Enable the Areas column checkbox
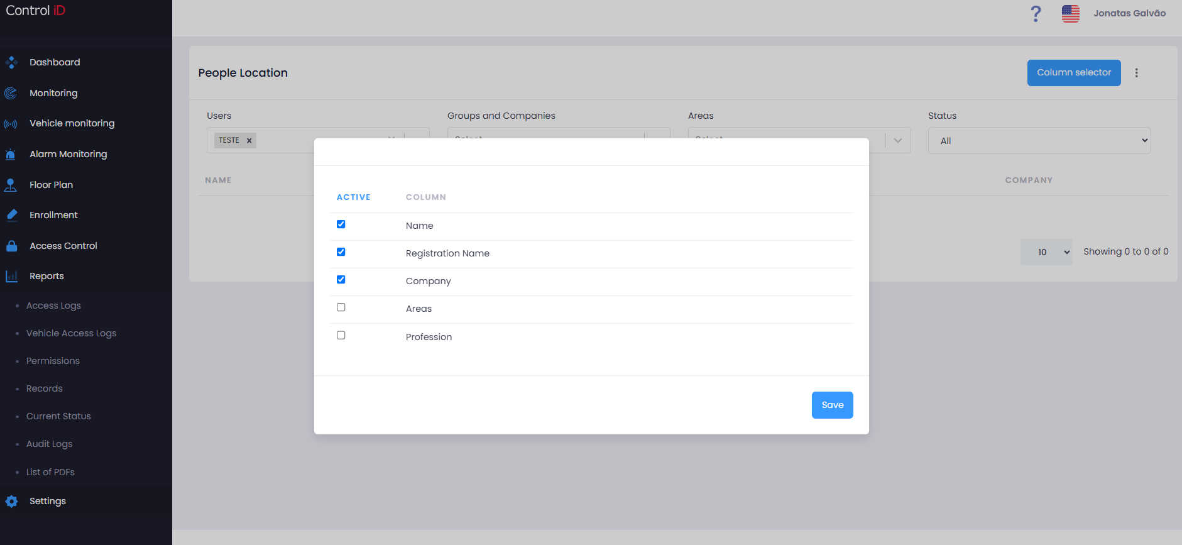Viewport: 1182px width, 545px height. 341,307
